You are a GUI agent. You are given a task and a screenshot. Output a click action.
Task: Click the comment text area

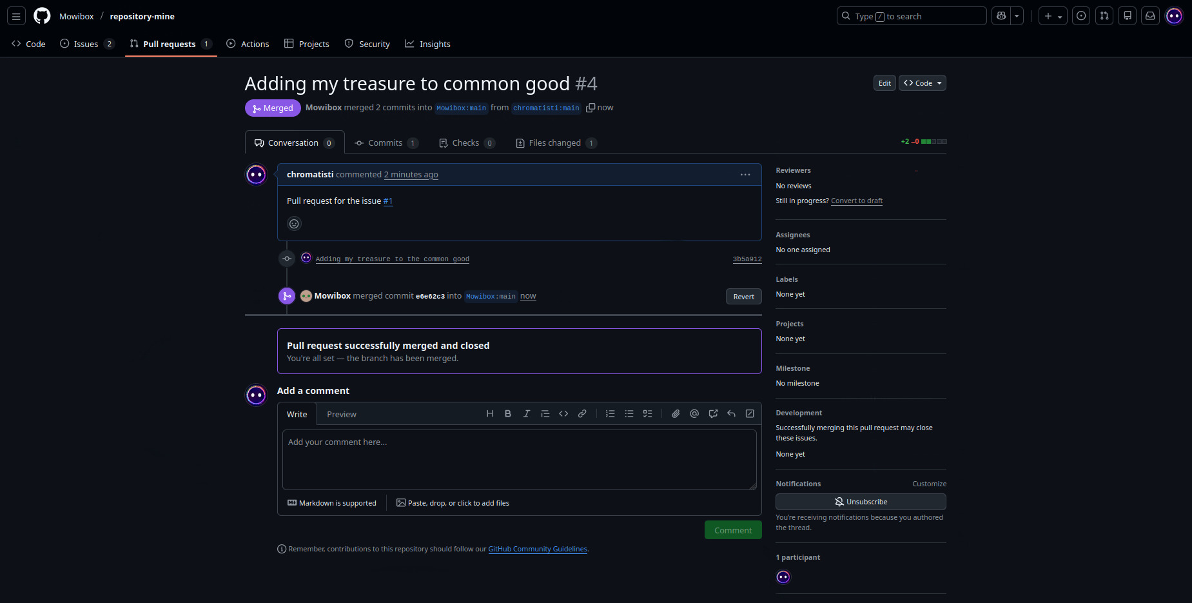pyautogui.click(x=519, y=459)
